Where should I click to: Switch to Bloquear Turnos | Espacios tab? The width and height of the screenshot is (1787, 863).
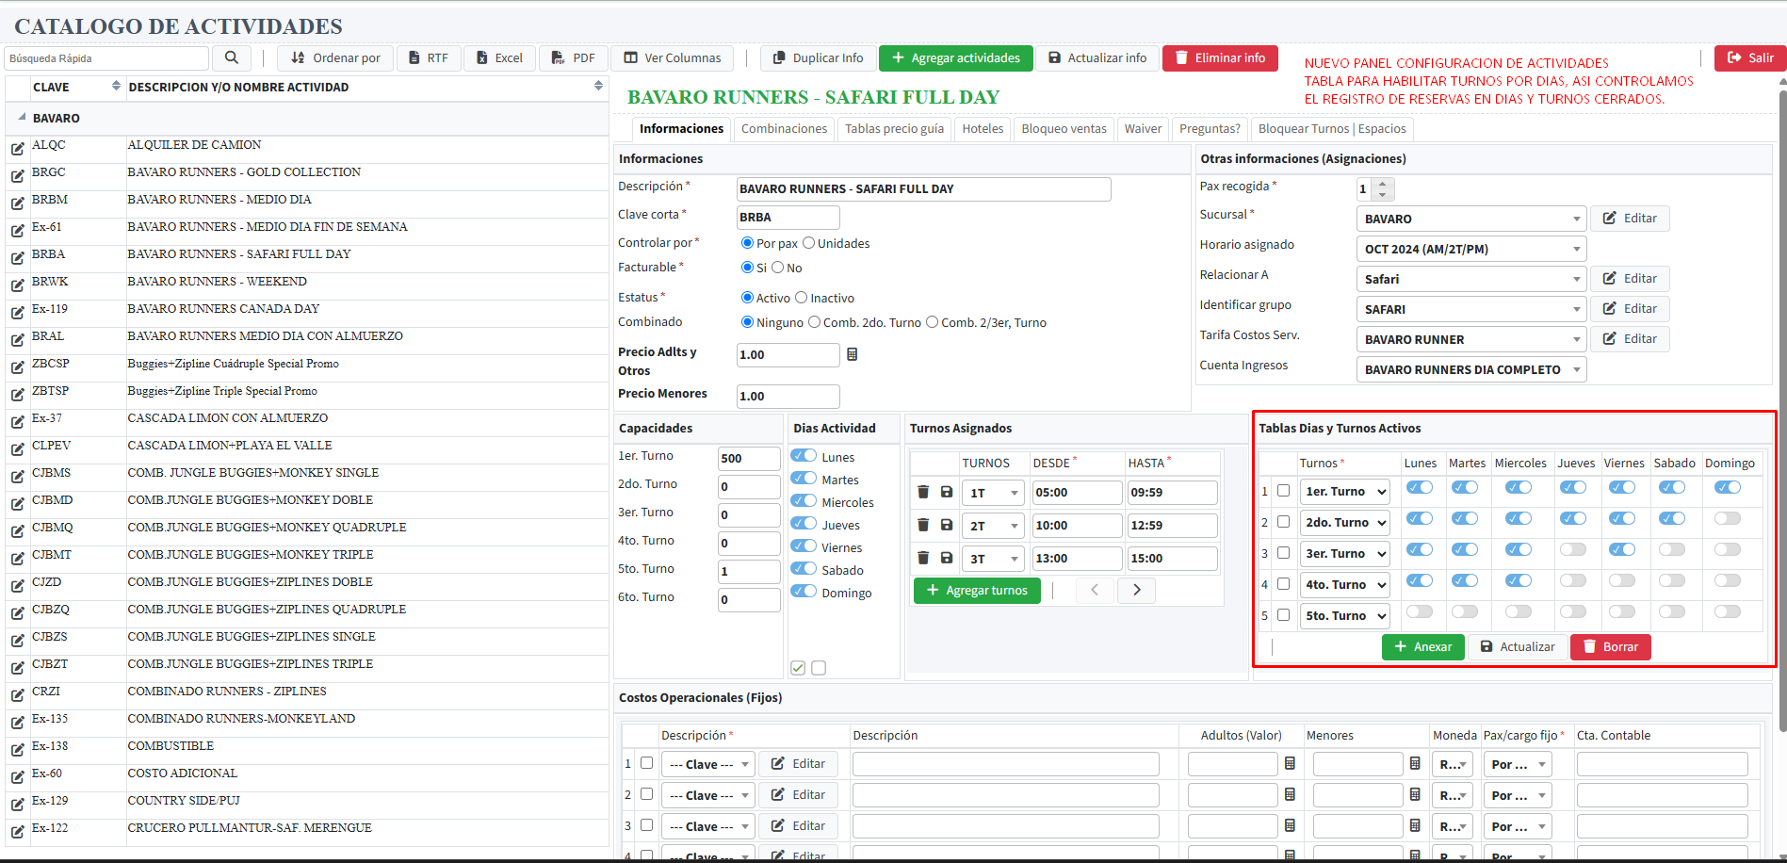pyautogui.click(x=1332, y=129)
